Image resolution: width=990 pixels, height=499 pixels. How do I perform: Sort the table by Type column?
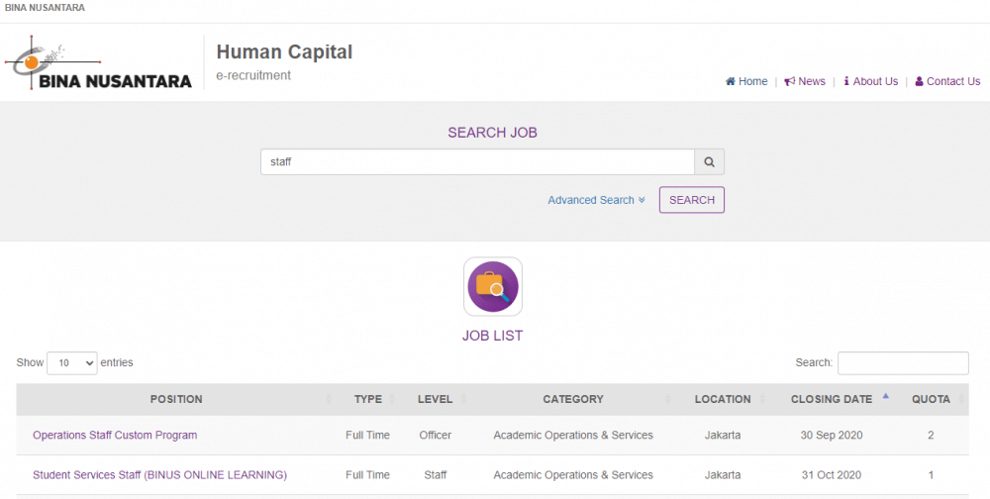(367, 399)
